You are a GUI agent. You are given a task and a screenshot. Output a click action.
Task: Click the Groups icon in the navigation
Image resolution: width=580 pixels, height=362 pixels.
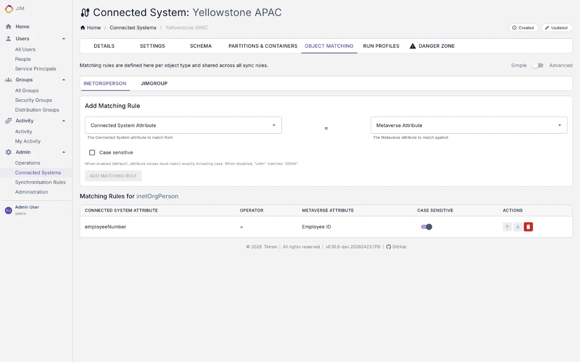(x=8, y=79)
